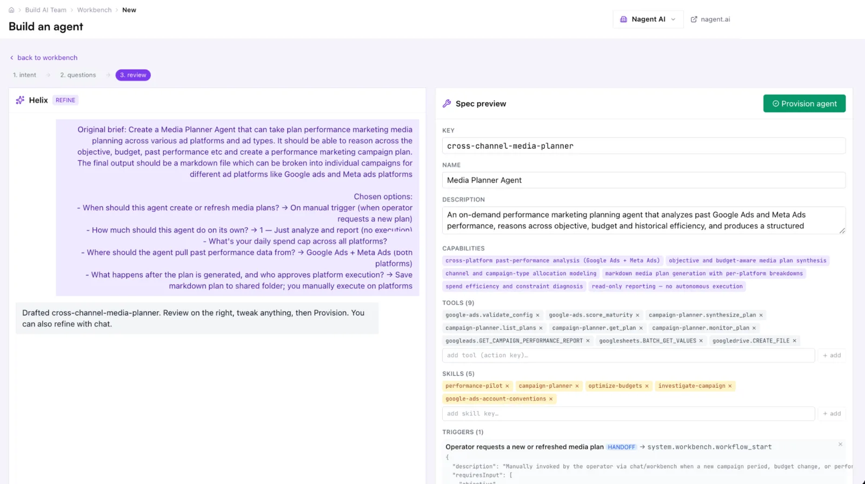Click + add button for skills

[832, 414]
